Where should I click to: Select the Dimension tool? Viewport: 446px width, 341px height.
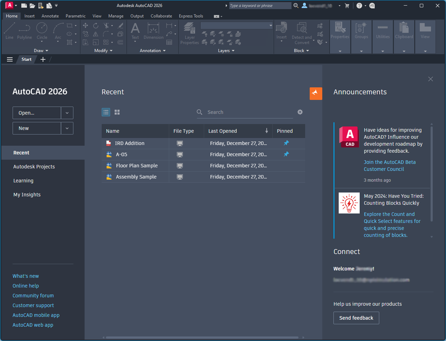(x=153, y=31)
